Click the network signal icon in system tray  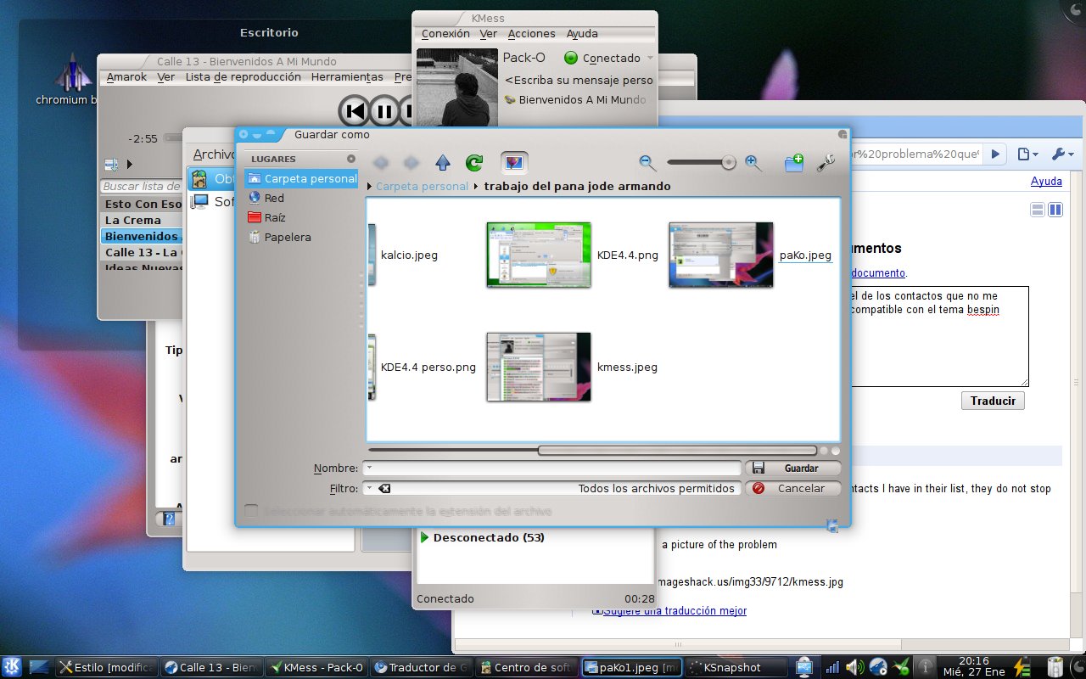pos(832,667)
